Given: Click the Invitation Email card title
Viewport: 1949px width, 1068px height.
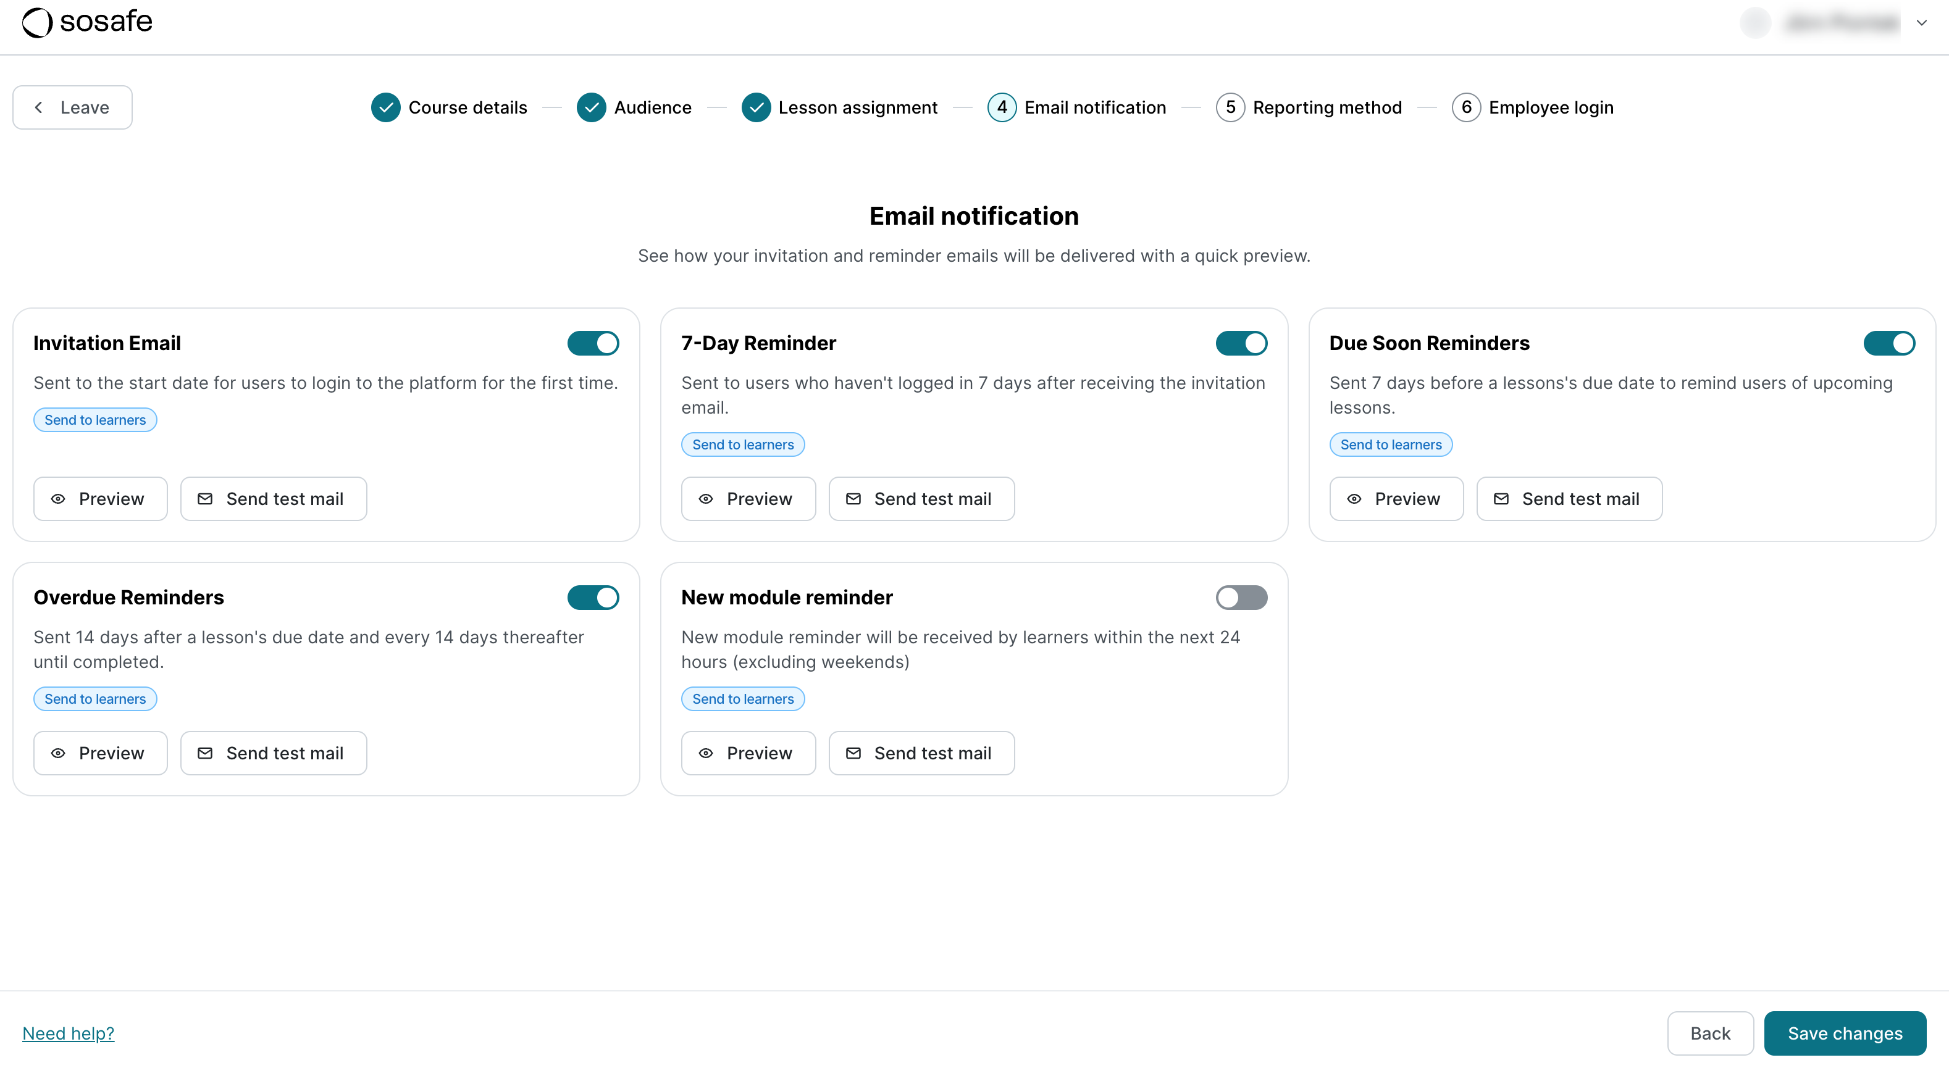Looking at the screenshot, I should 107,343.
